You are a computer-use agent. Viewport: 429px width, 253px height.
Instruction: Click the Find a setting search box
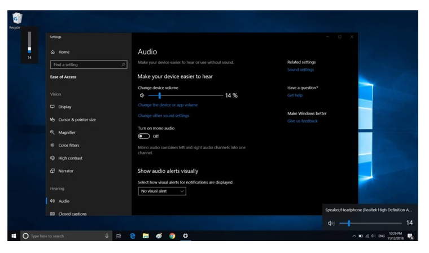(x=89, y=64)
